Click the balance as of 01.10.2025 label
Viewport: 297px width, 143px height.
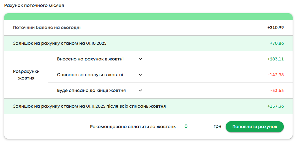click(x=60, y=43)
